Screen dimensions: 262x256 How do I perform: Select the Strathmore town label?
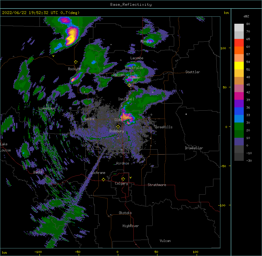[x=157, y=185]
